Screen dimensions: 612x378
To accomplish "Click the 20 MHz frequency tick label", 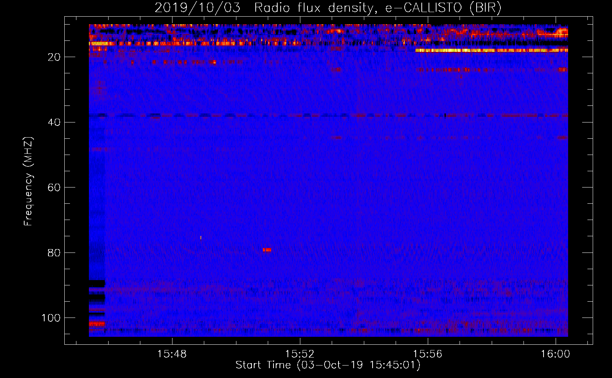I will 54,57.
